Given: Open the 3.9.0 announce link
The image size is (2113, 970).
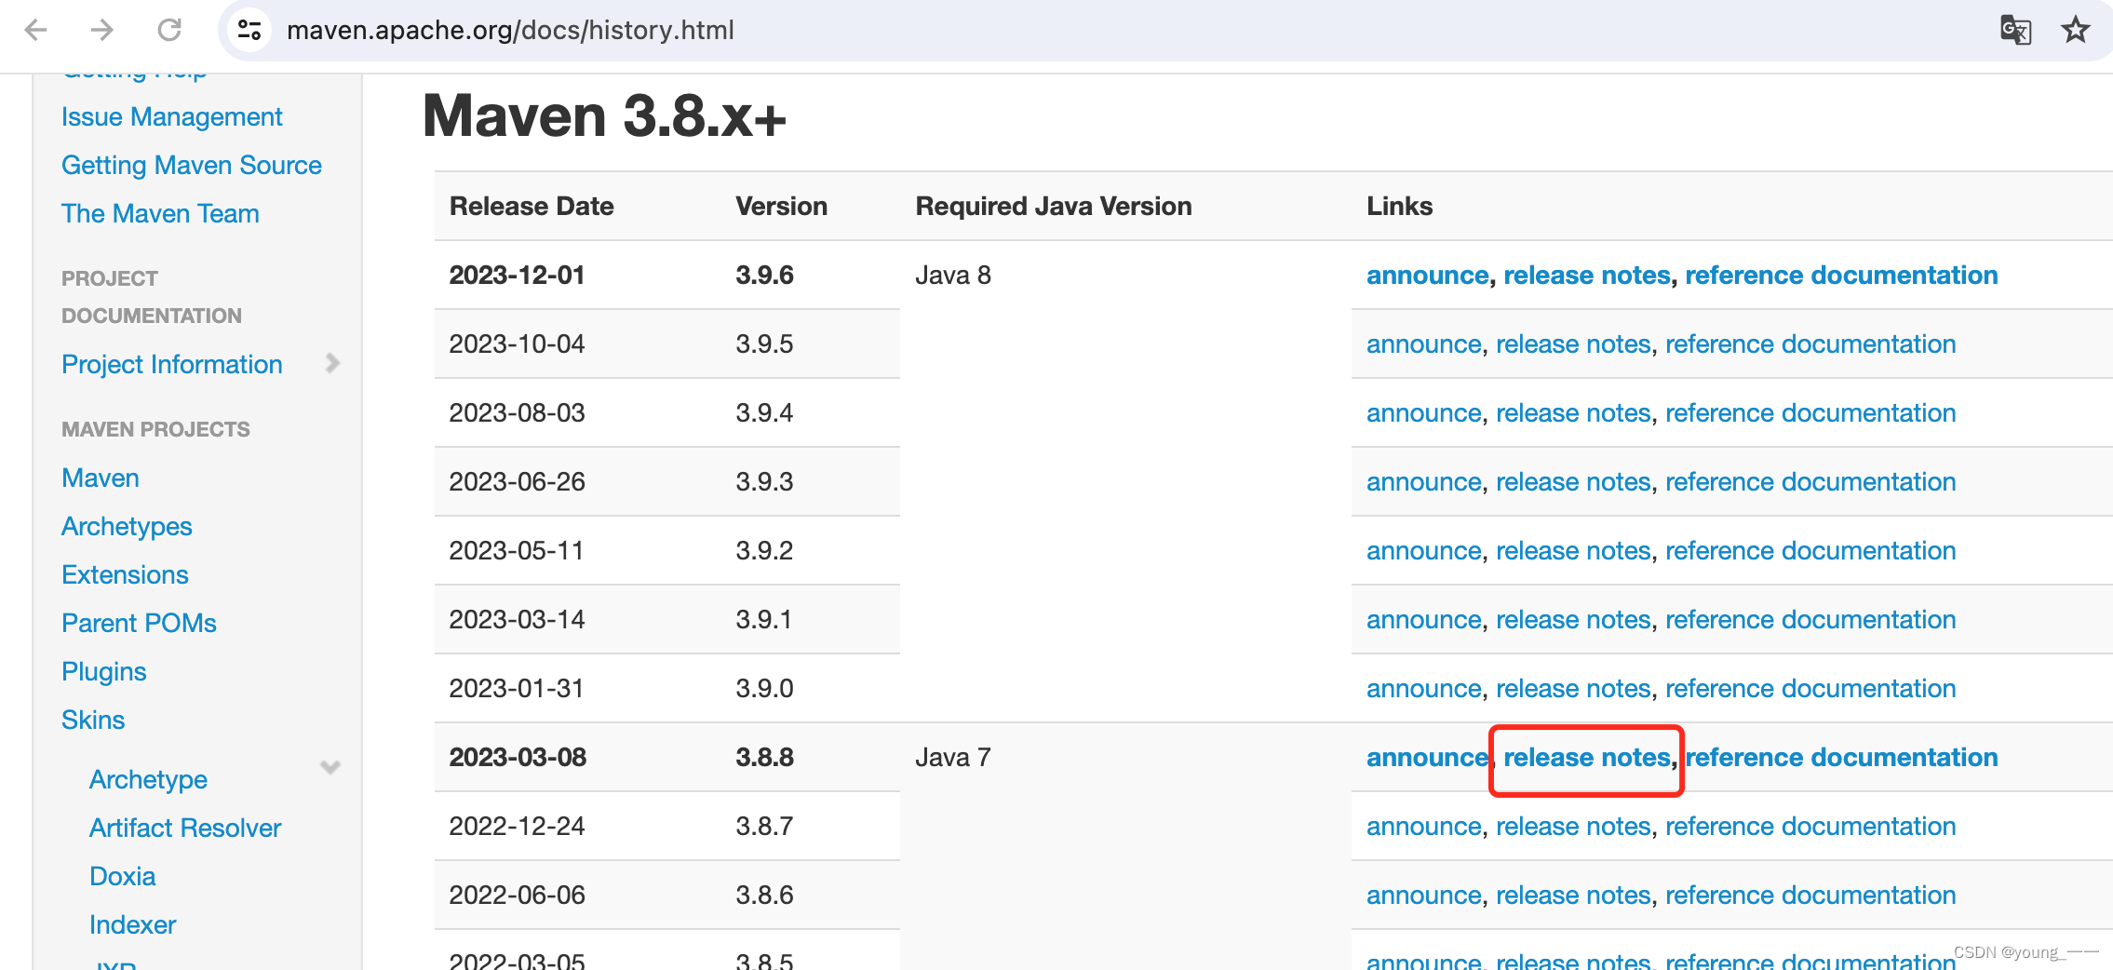Looking at the screenshot, I should [1423, 689].
